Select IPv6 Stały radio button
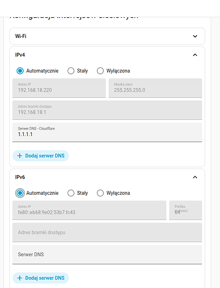This screenshot has width=220, height=288. coord(71,193)
